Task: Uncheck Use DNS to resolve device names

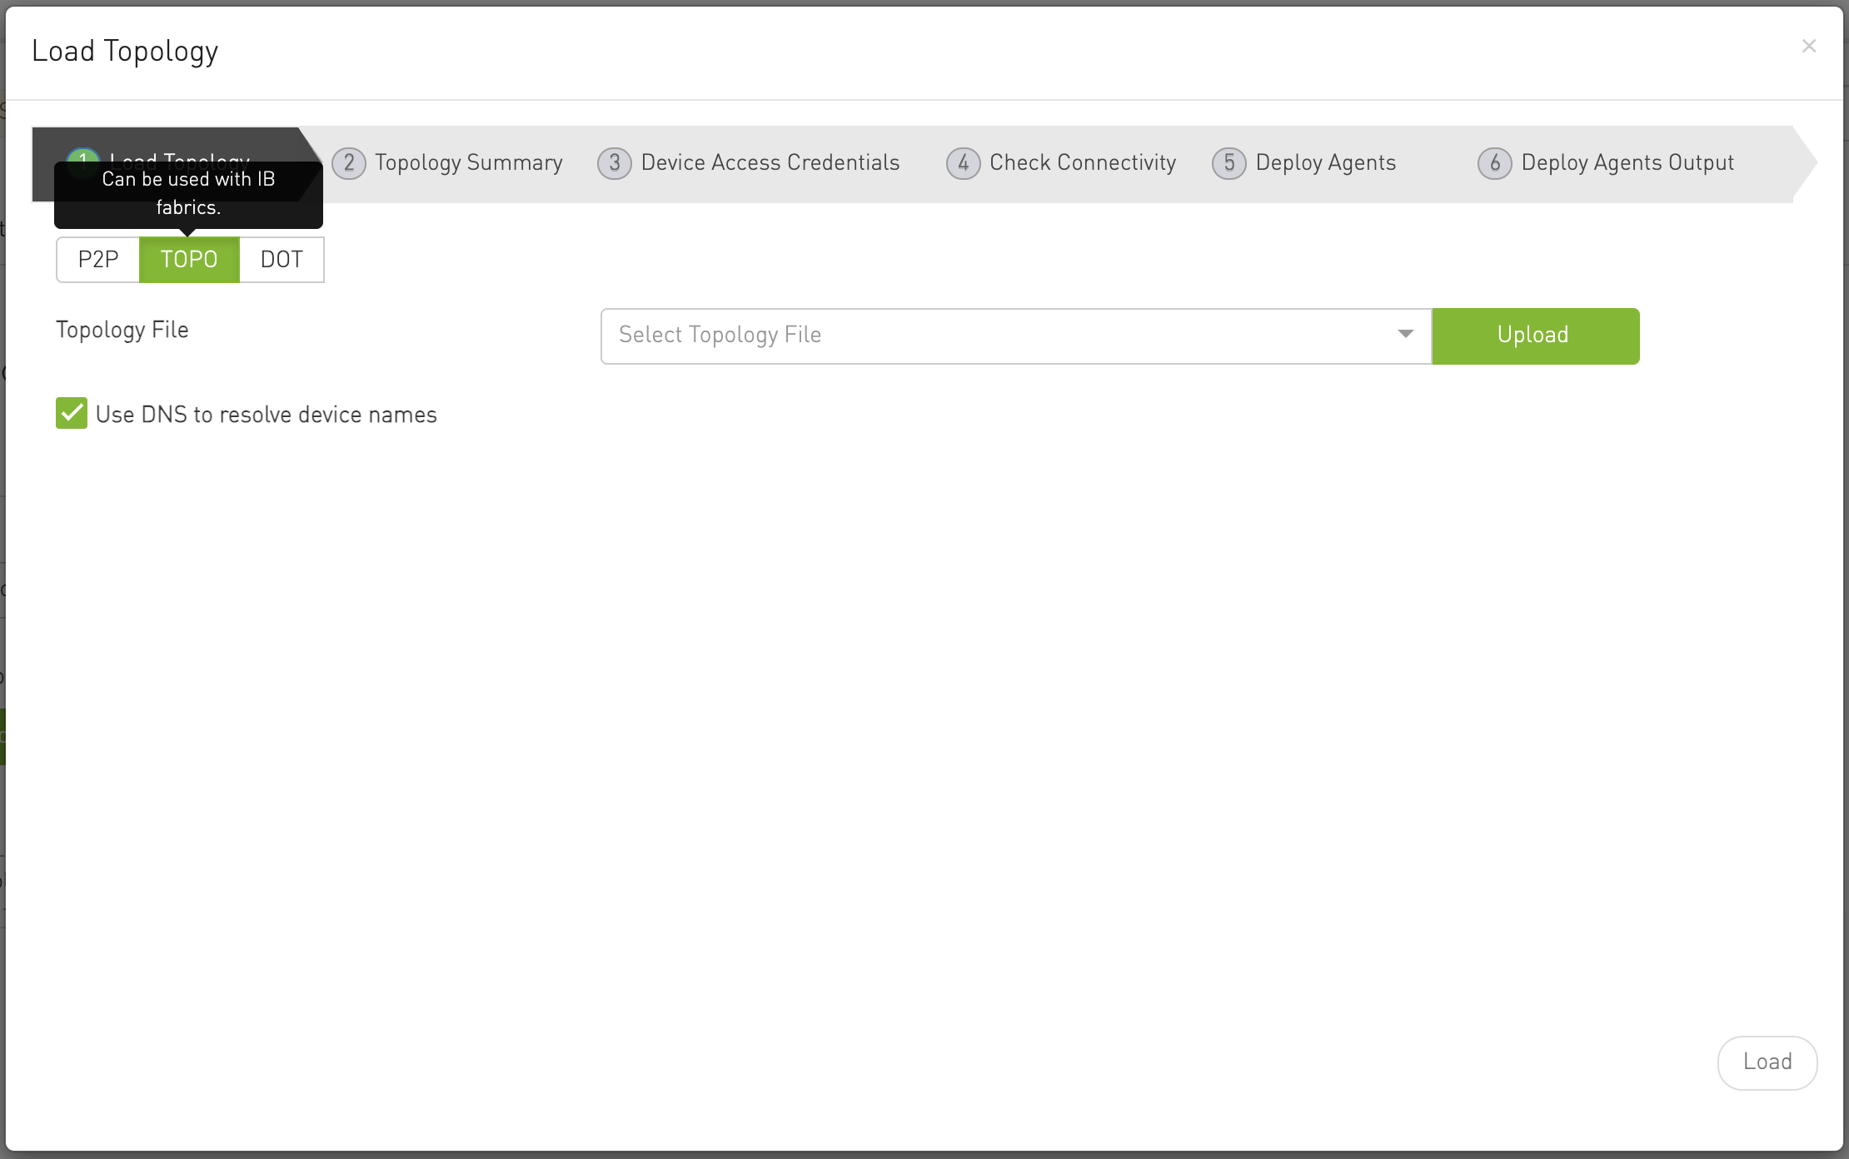Action: 72,413
